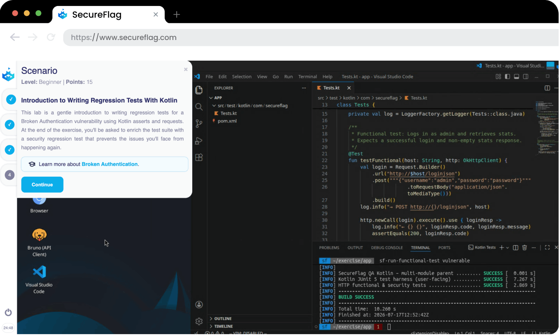This screenshot has width=559, height=335.
Task: Split the editor right
Action: pos(547,88)
